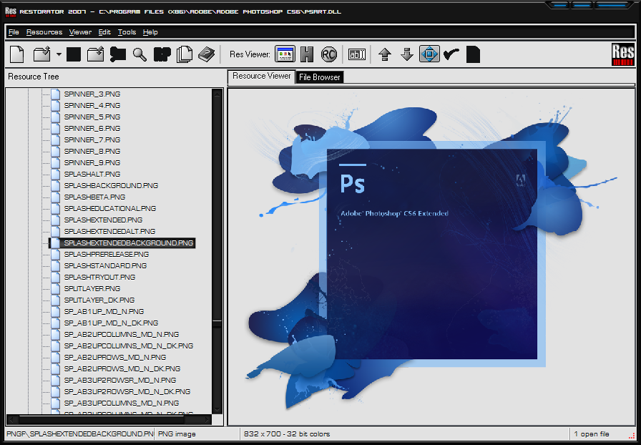Click the 832 x 700 - 32 bit colors status text
Image resolution: width=641 pixels, height=445 pixels.
click(287, 434)
